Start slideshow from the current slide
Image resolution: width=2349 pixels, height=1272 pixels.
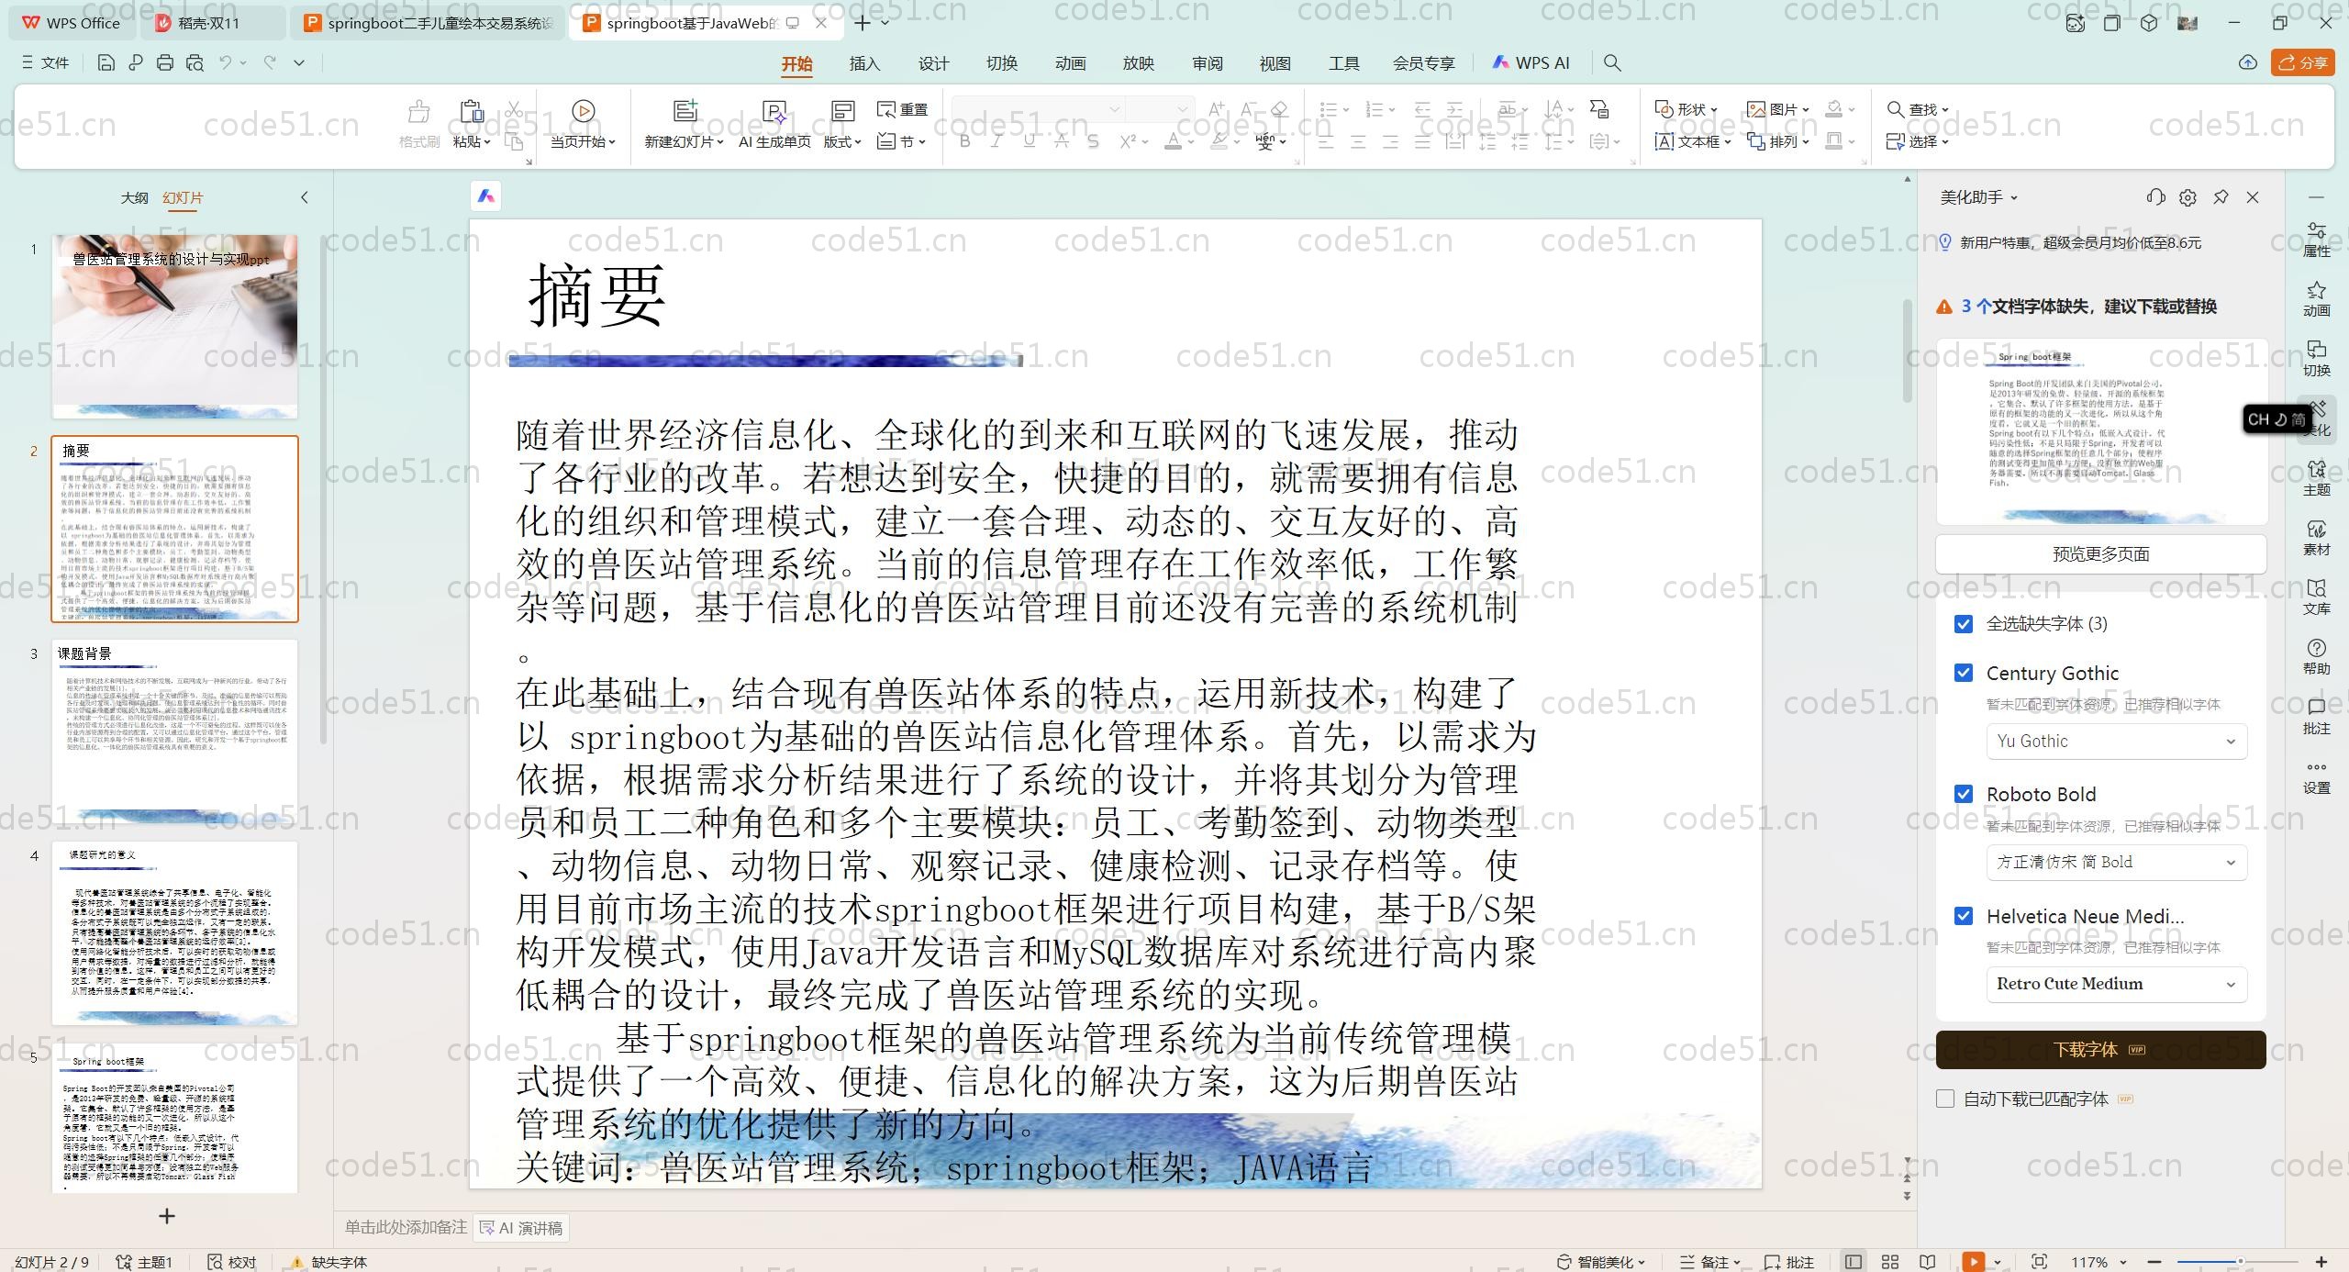[583, 111]
